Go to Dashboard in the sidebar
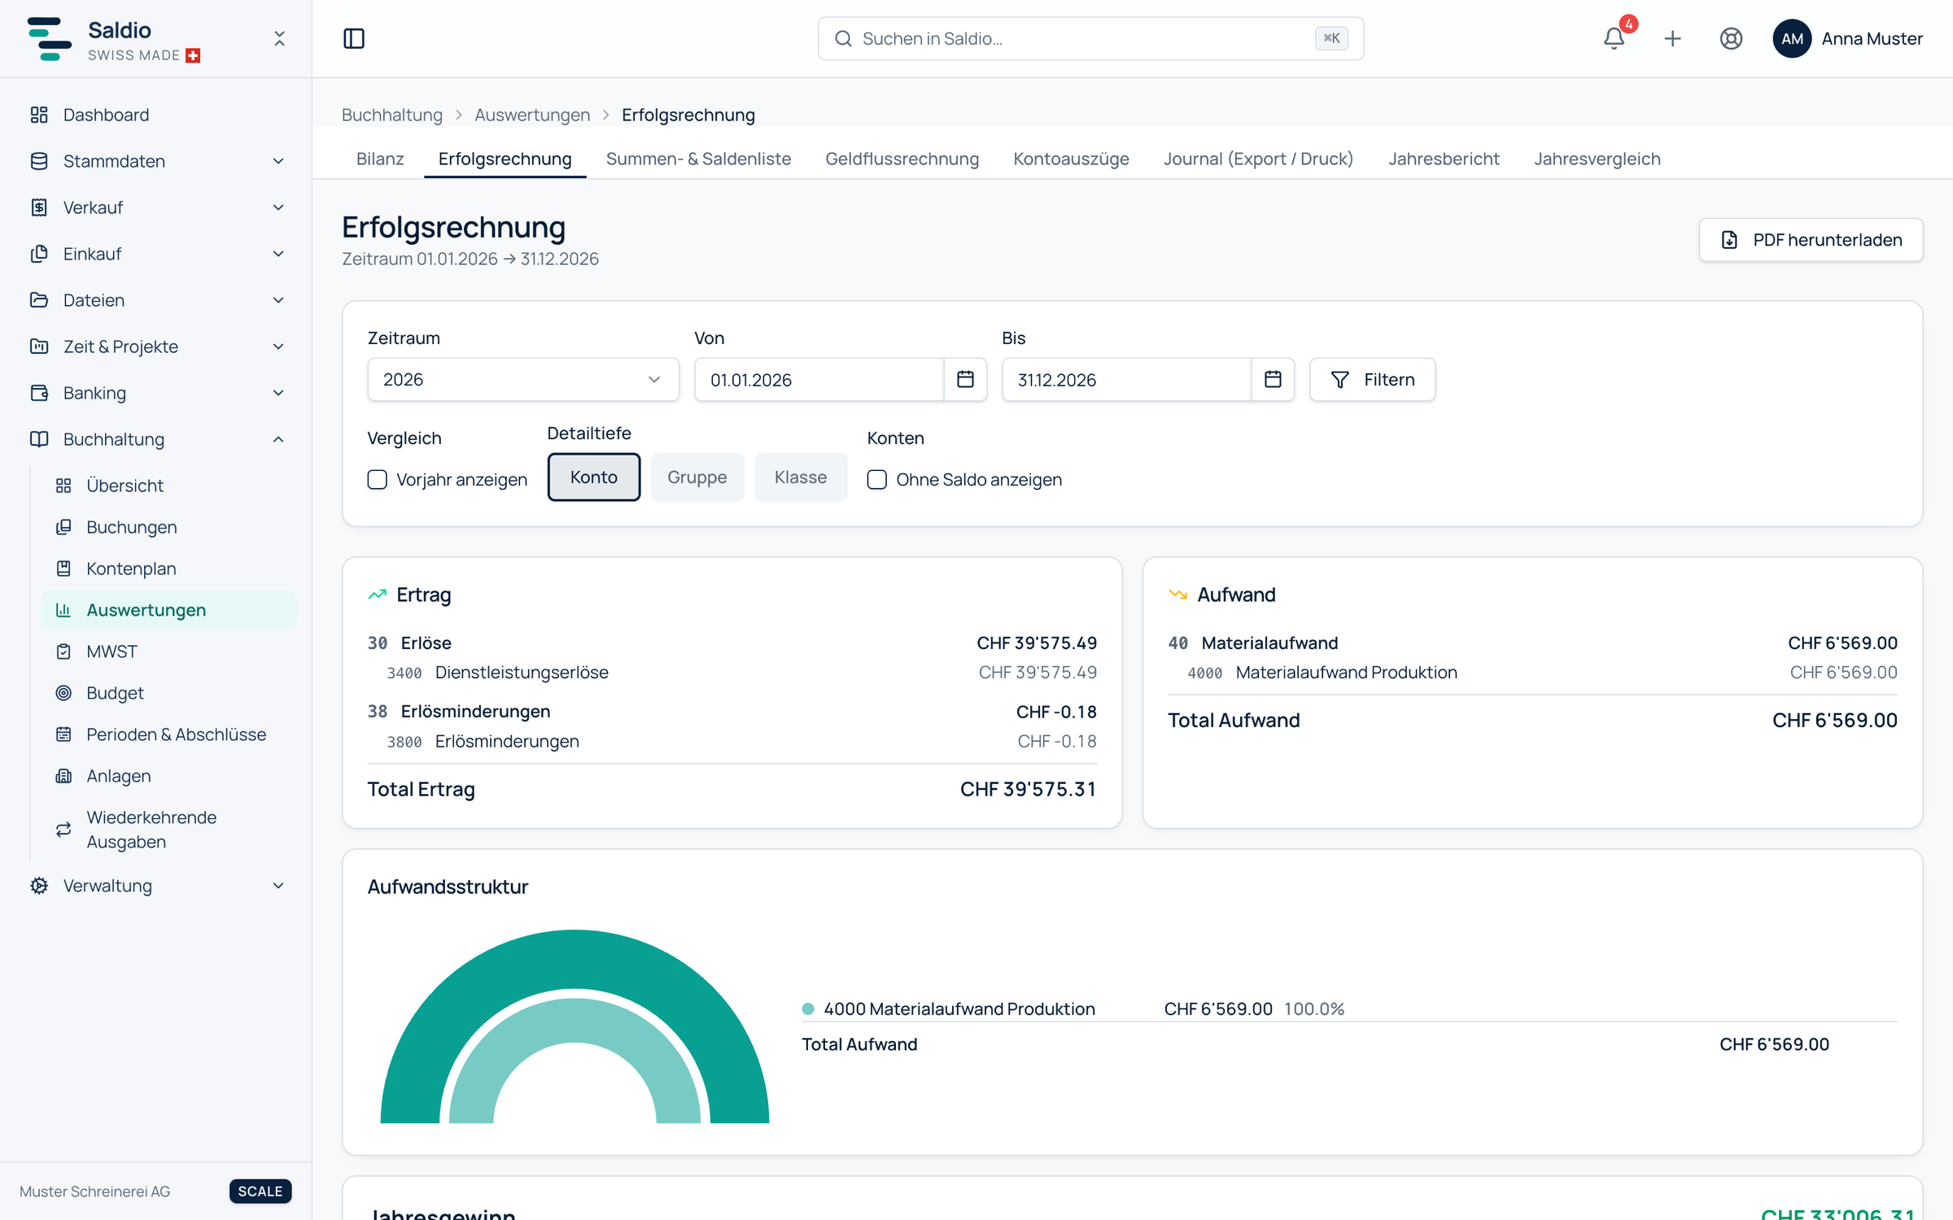Viewport: 1953px width, 1220px height. pos(156,115)
